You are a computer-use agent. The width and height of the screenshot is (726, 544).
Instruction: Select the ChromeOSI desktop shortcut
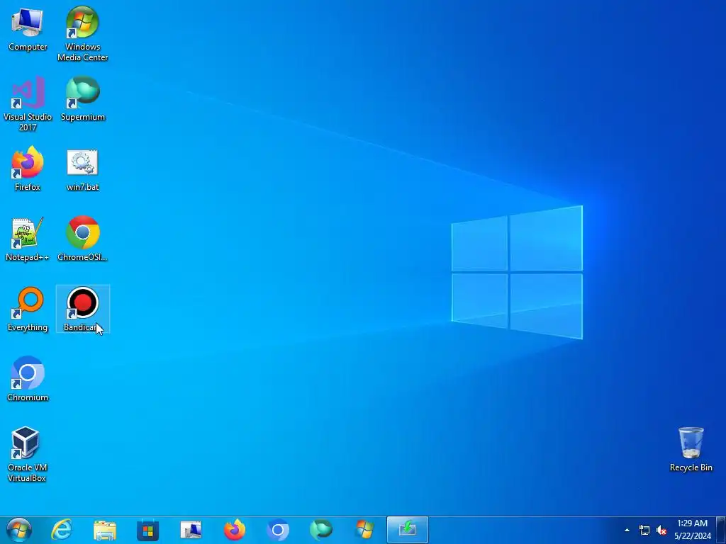(x=82, y=239)
